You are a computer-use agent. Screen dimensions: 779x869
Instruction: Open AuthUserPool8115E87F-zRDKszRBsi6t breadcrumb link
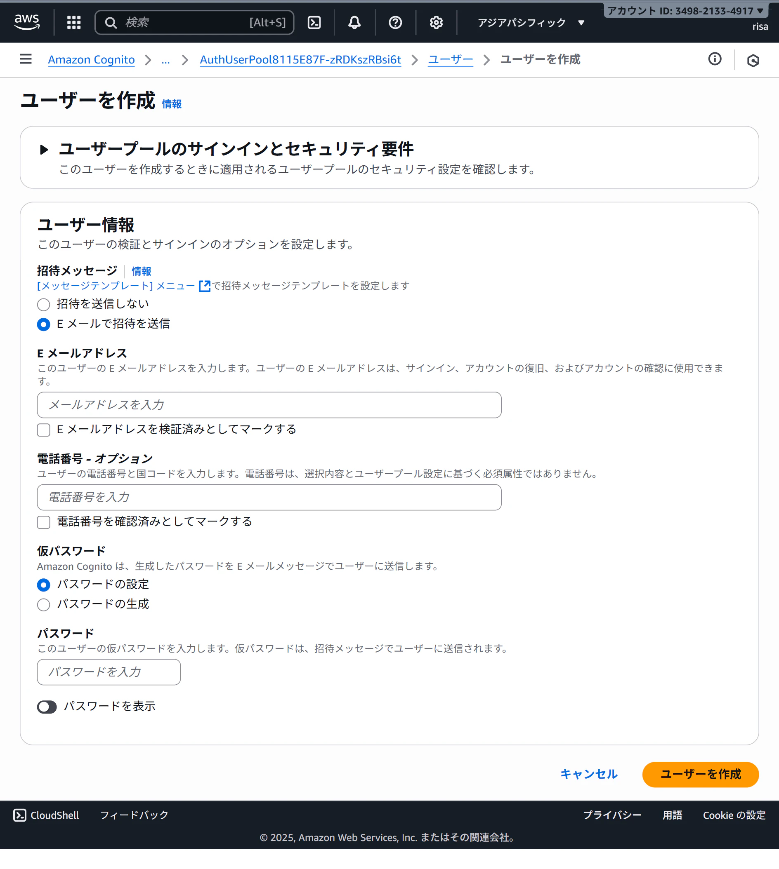click(x=300, y=59)
